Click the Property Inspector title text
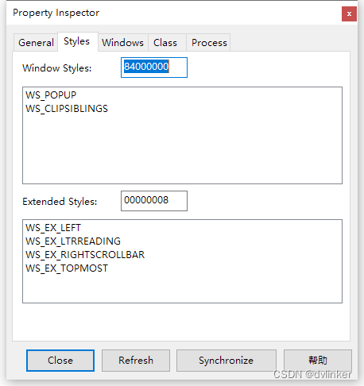 [56, 13]
